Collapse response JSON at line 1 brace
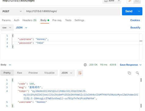This screenshot has height=111, width=145. click(x=13, y=80)
